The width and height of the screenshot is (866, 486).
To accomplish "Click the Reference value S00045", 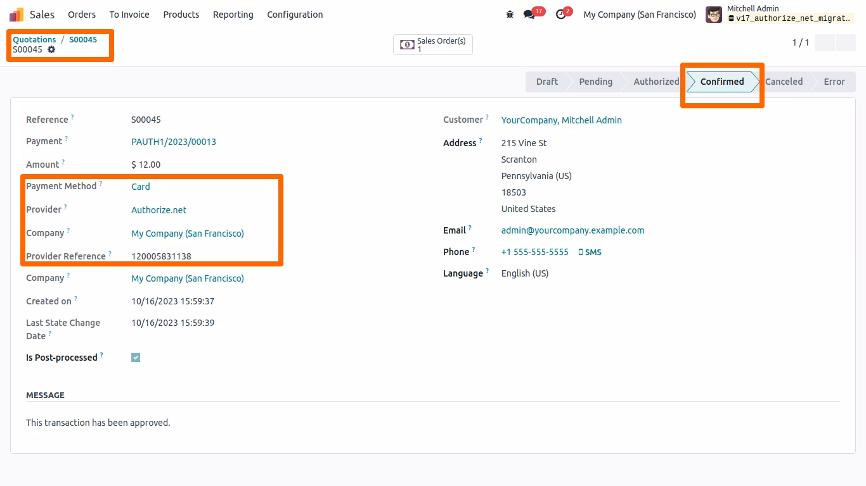I will 146,120.
